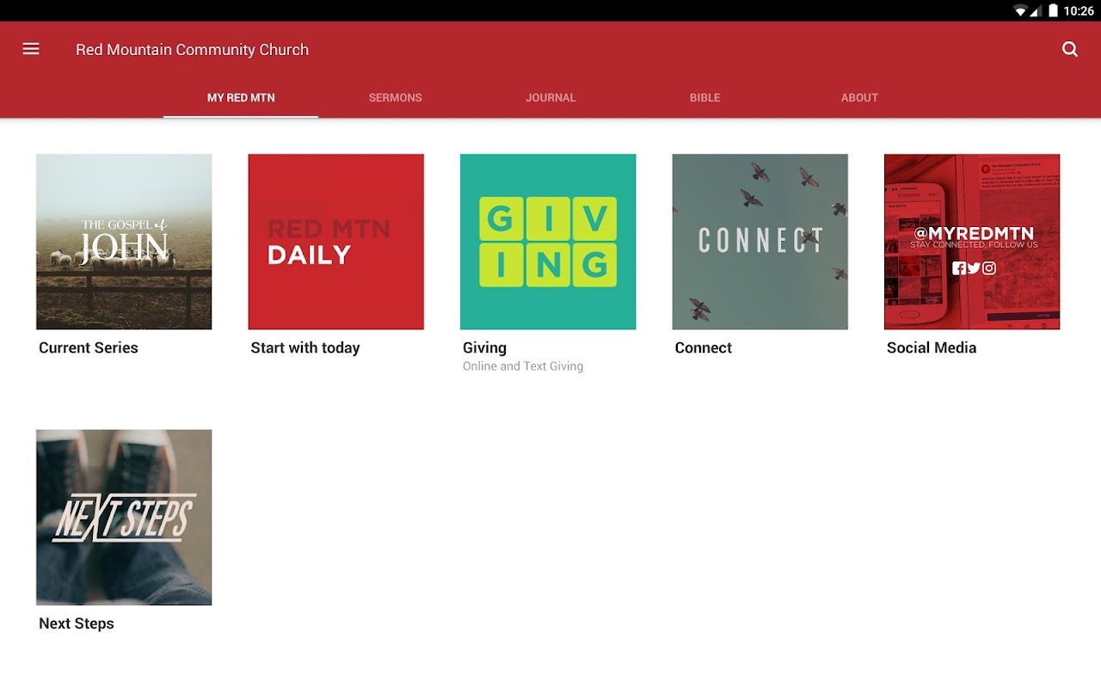The width and height of the screenshot is (1101, 688).
Task: Open the green GIVING tile
Action: tap(548, 242)
